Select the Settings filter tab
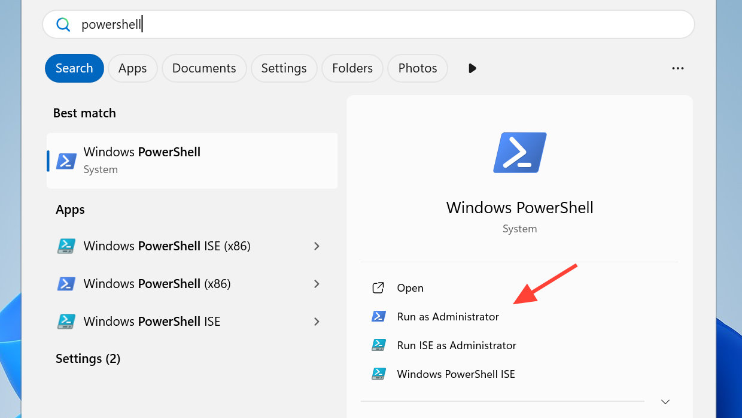 pyautogui.click(x=284, y=68)
